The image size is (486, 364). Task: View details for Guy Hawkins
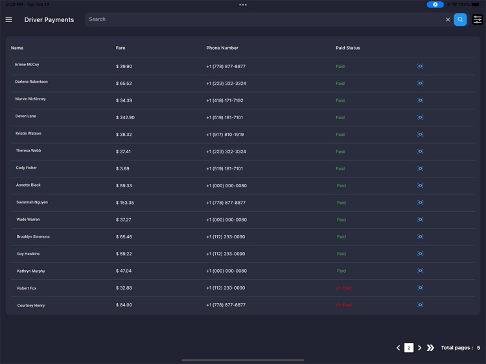[x=420, y=253]
